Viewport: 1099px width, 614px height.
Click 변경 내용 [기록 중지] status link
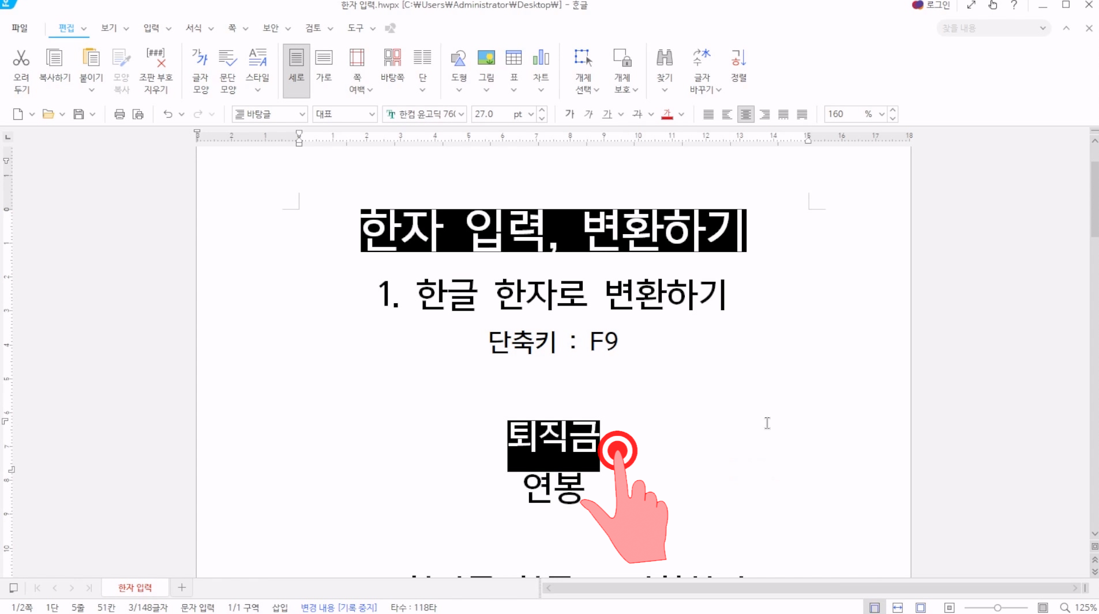(339, 608)
